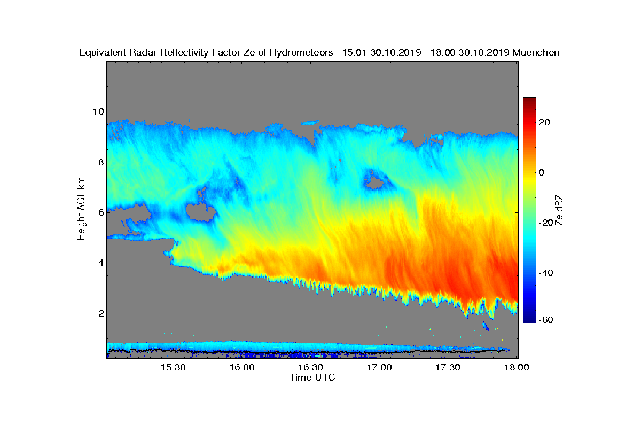Click the 16:30 time tick label

[310, 368]
